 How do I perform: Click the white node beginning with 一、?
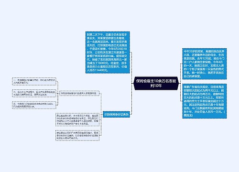tap(34, 81)
